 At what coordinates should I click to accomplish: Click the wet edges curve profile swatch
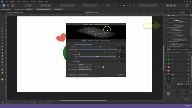pos(103,67)
